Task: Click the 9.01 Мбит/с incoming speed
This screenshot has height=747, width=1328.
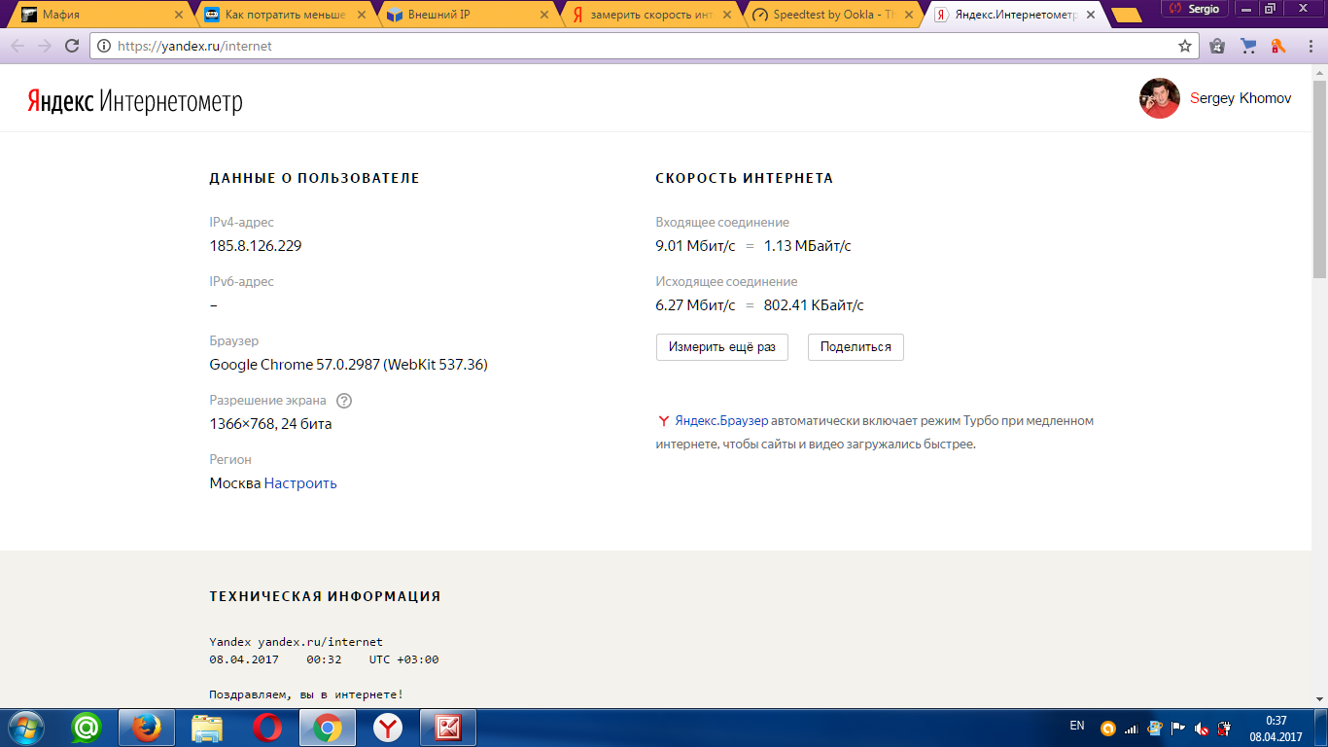Action: pos(696,246)
